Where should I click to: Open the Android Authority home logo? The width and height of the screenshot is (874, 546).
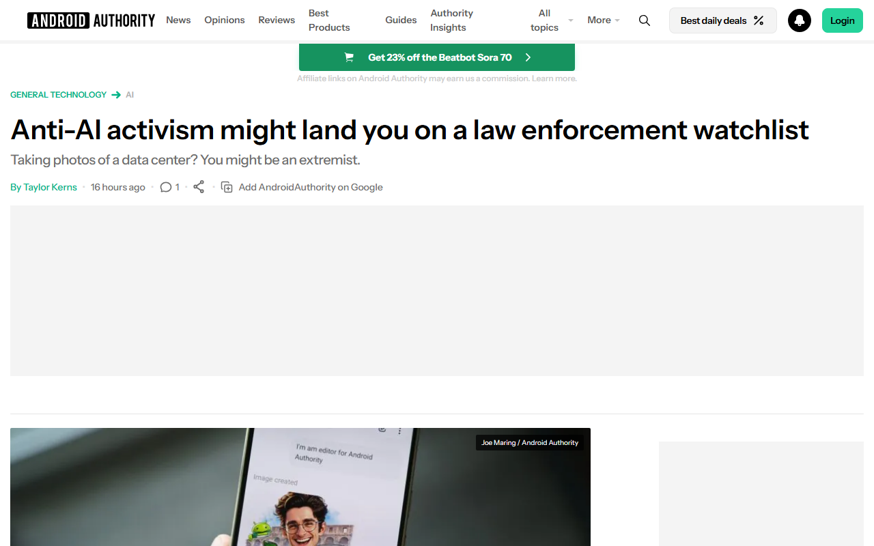pos(91,20)
